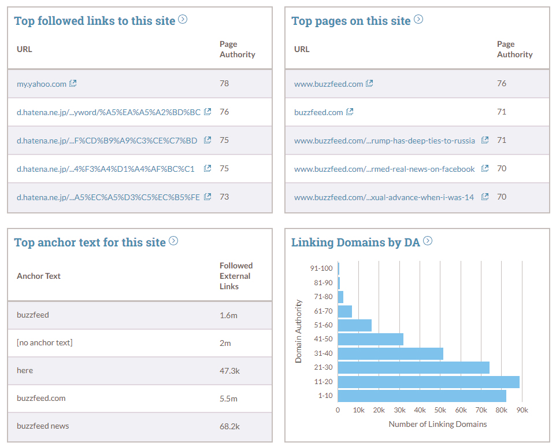Click external icon for 4%F3%A4%D1 hatena URL

[x=207, y=168]
